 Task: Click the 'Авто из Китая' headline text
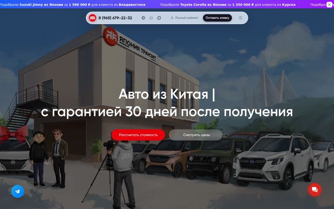point(163,94)
